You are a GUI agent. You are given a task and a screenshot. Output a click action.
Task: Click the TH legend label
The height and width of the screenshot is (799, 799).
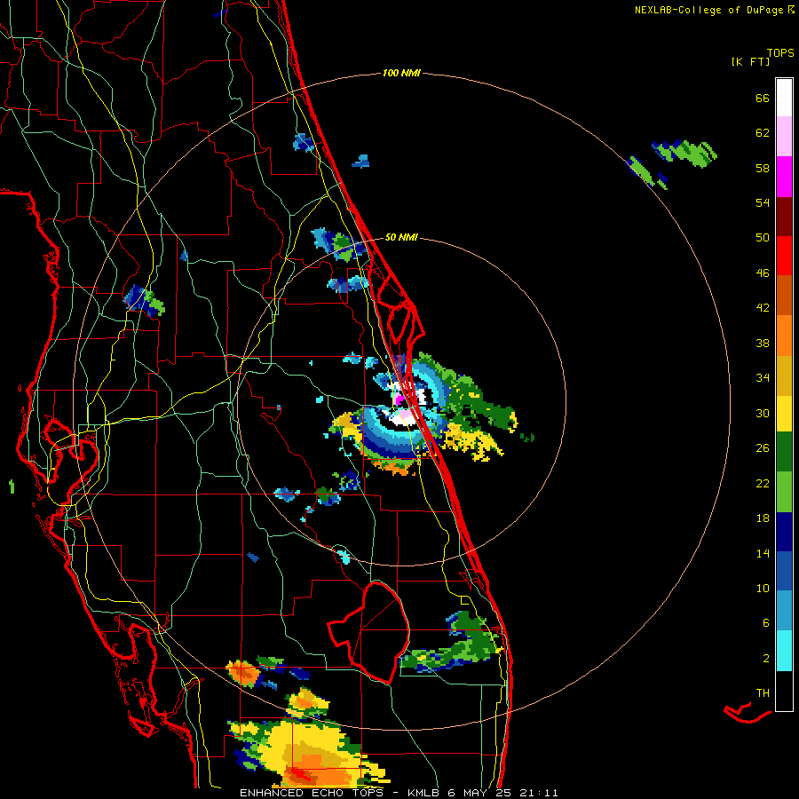coord(763,693)
